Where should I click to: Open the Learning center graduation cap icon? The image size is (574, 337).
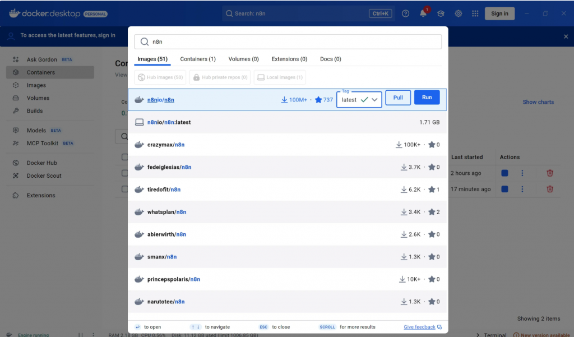point(441,13)
